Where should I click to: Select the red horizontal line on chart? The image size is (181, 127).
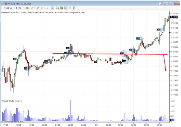coord(105,54)
